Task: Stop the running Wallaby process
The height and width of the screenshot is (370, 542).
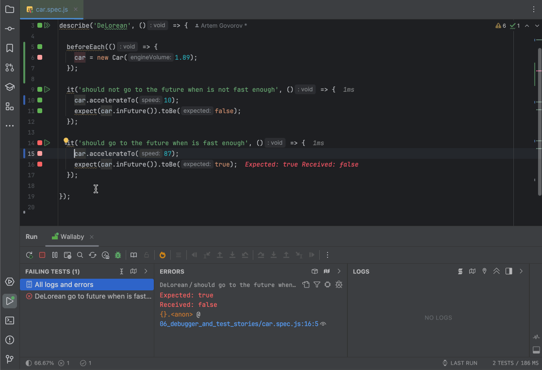Action: pyautogui.click(x=42, y=254)
